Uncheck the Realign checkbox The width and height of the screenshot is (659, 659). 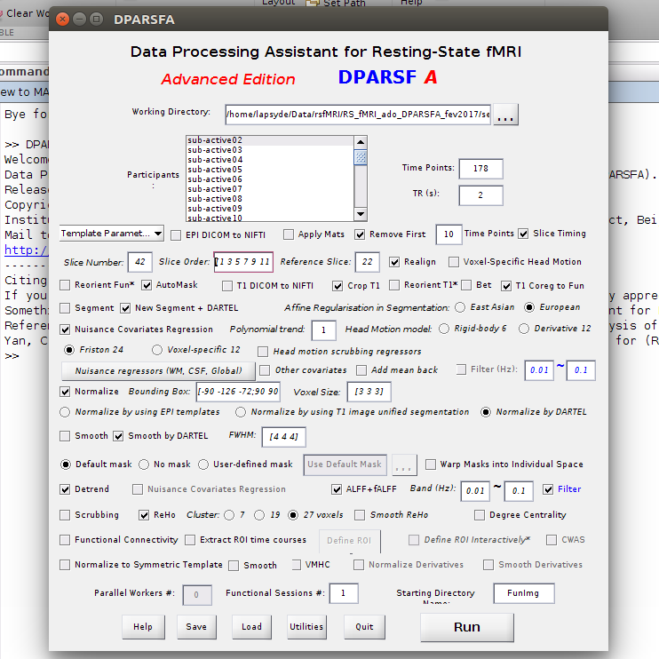click(x=394, y=262)
